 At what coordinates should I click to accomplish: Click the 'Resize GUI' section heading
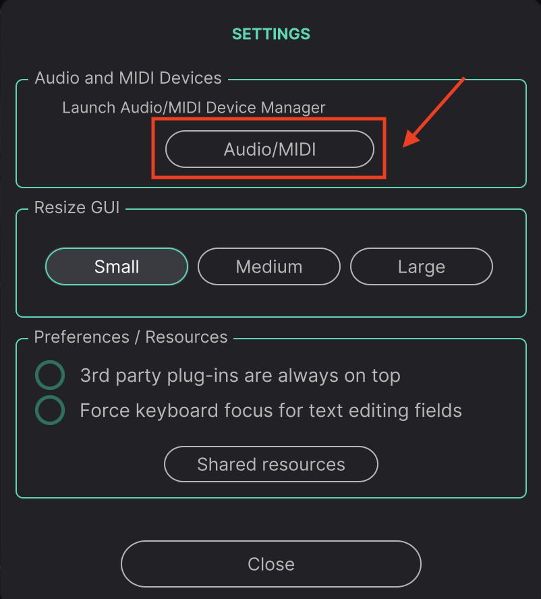point(77,208)
